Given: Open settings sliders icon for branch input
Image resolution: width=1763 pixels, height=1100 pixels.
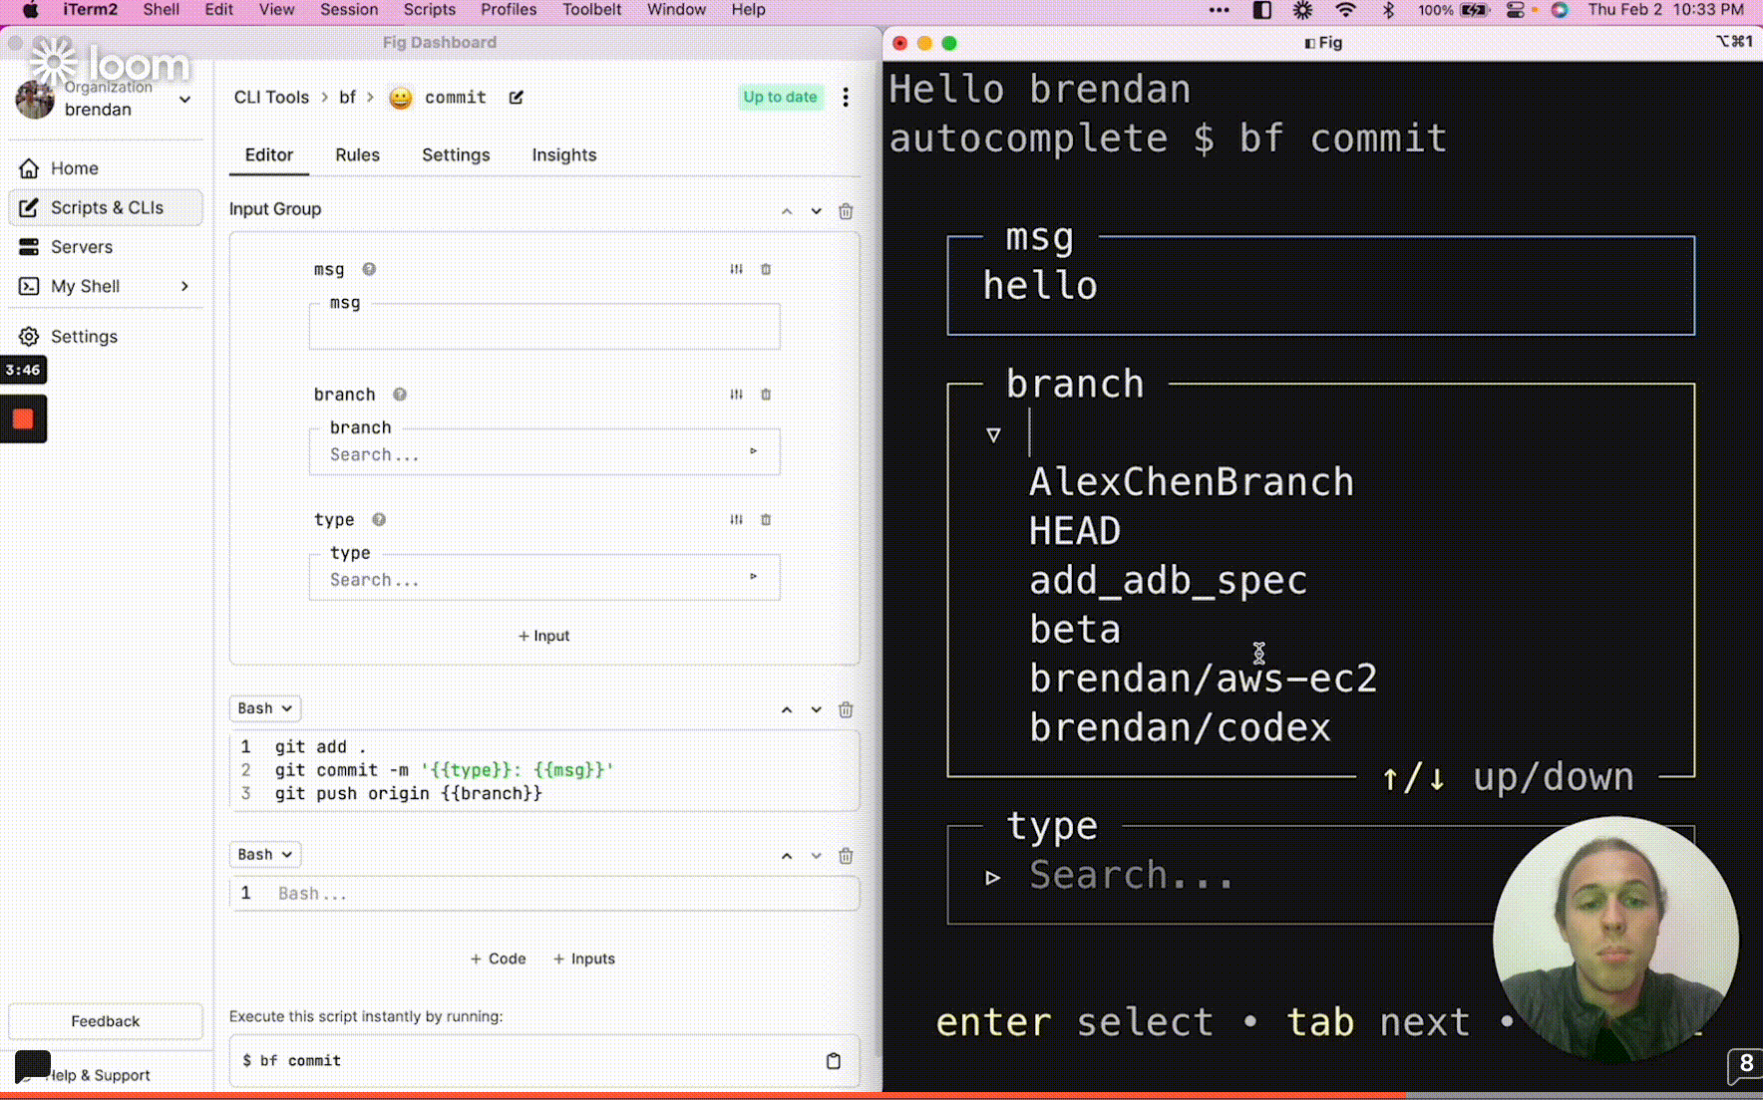Looking at the screenshot, I should click(736, 395).
